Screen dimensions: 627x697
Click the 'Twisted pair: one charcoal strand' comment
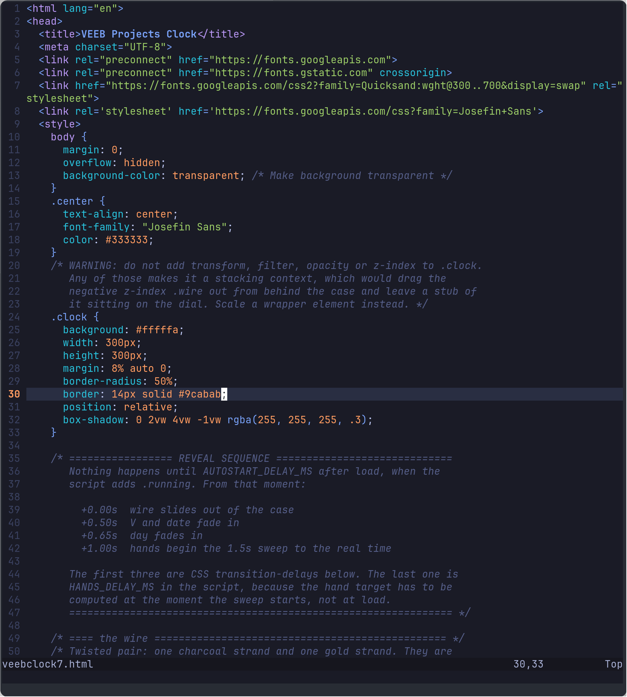(252, 652)
